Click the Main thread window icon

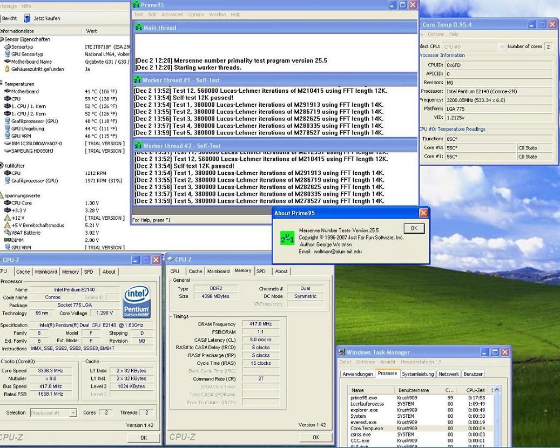139,28
